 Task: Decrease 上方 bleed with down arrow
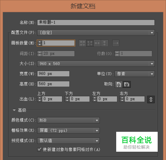(40, 100)
